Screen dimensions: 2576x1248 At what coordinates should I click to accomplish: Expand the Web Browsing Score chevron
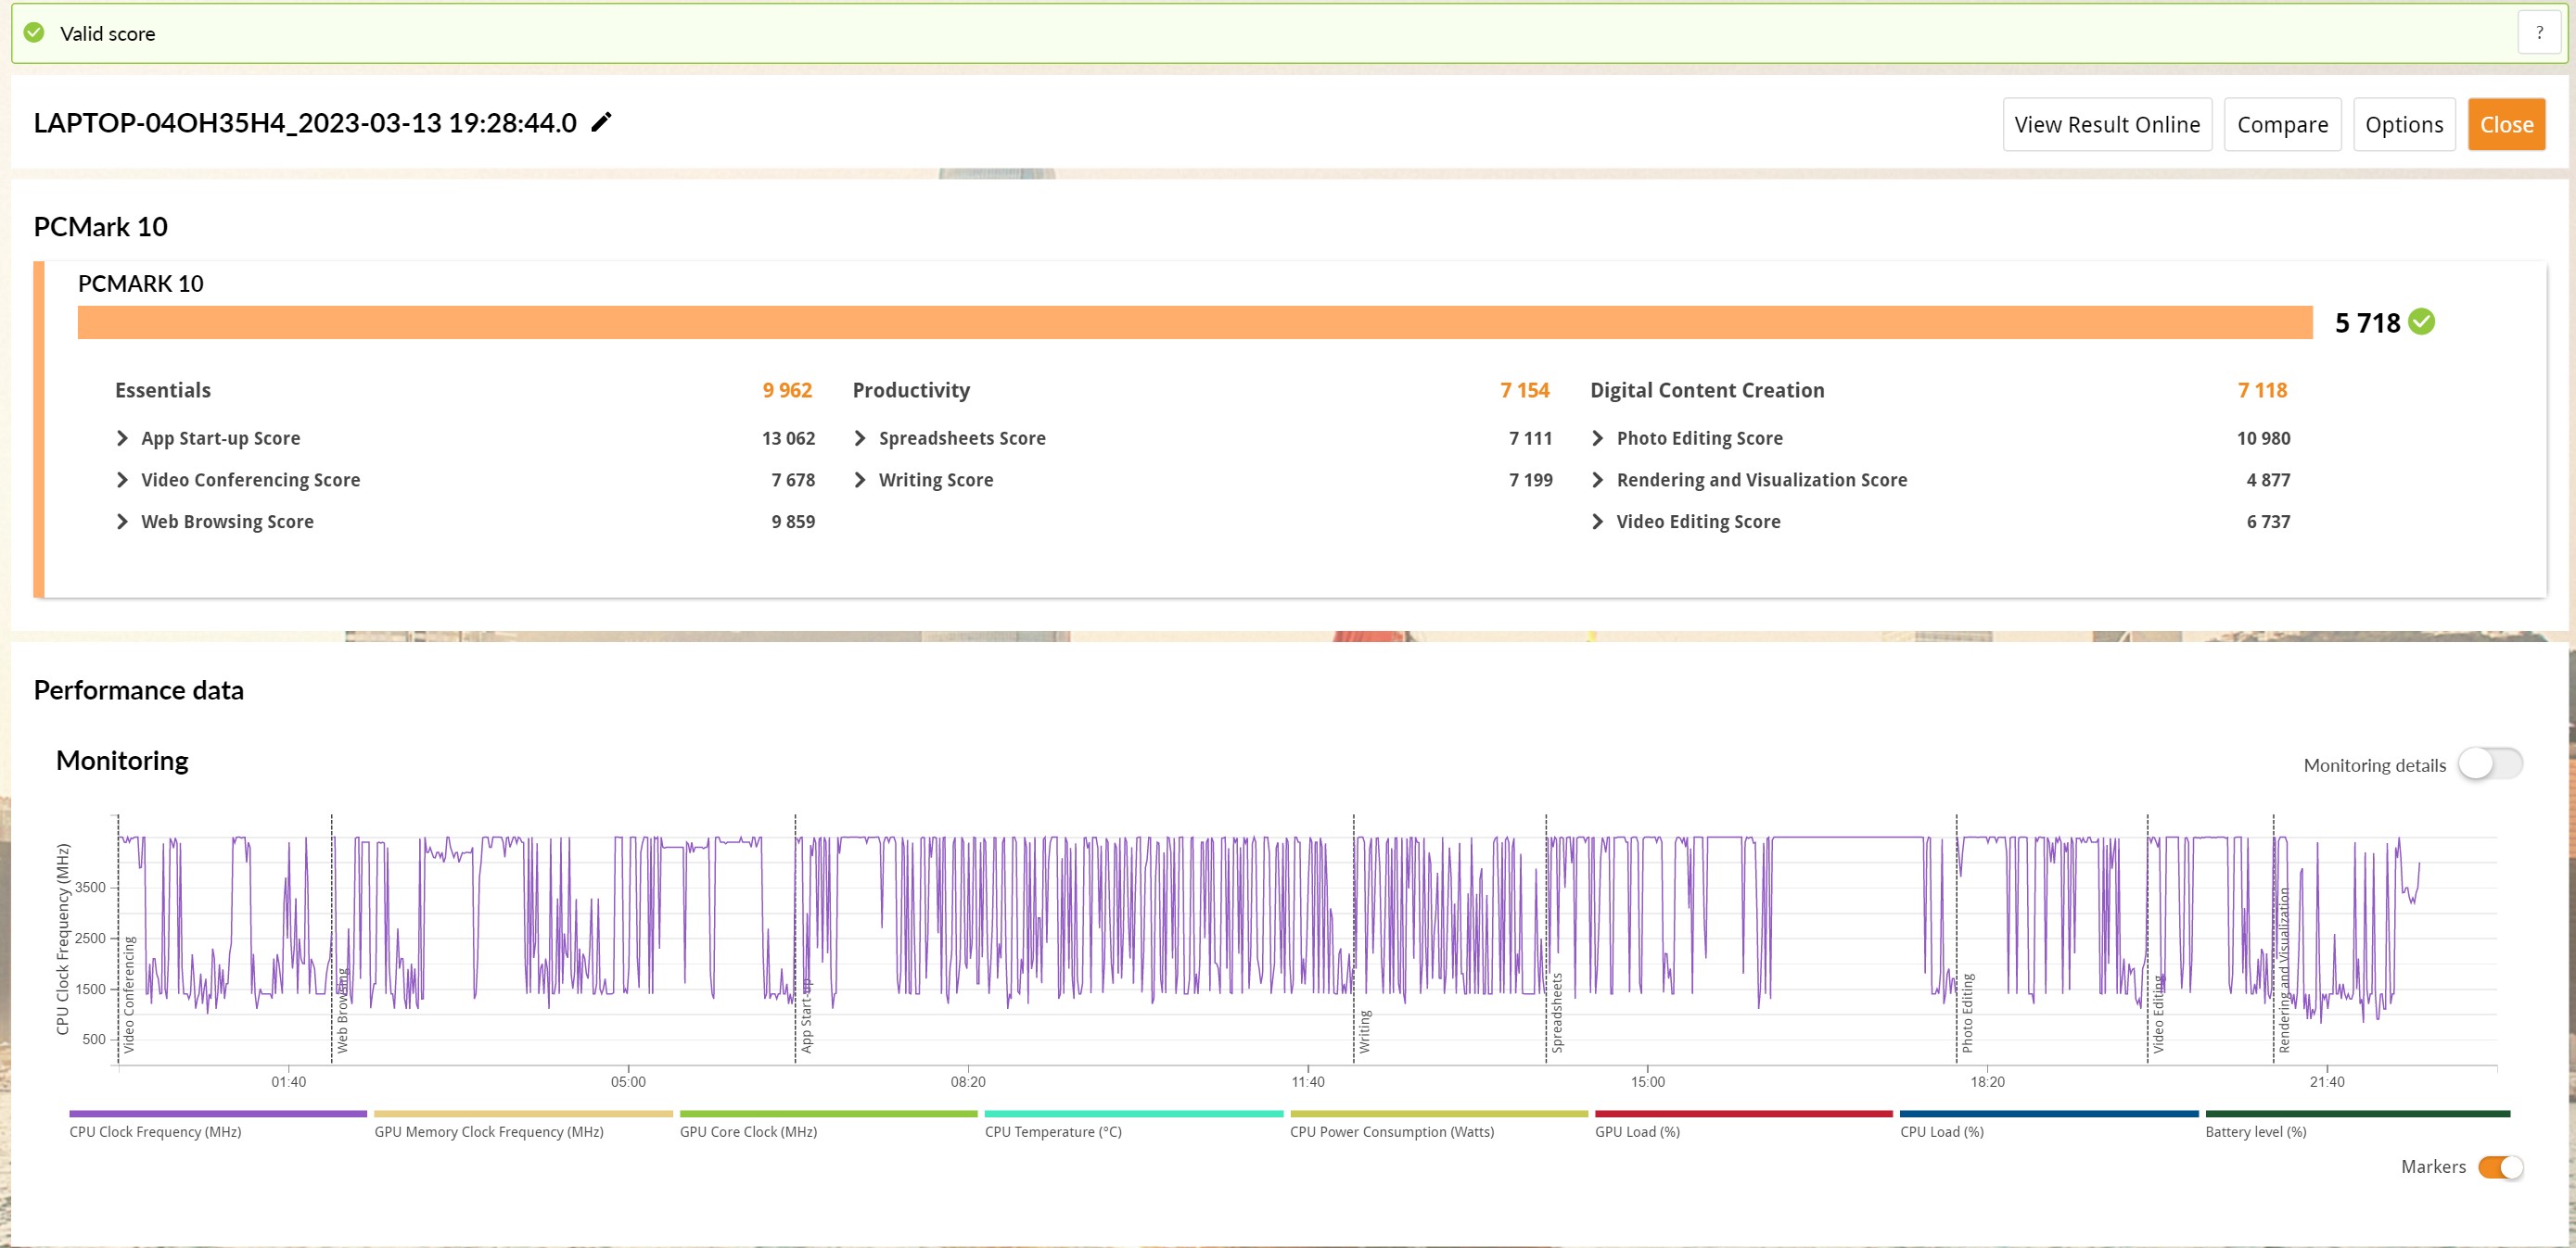[x=122, y=522]
